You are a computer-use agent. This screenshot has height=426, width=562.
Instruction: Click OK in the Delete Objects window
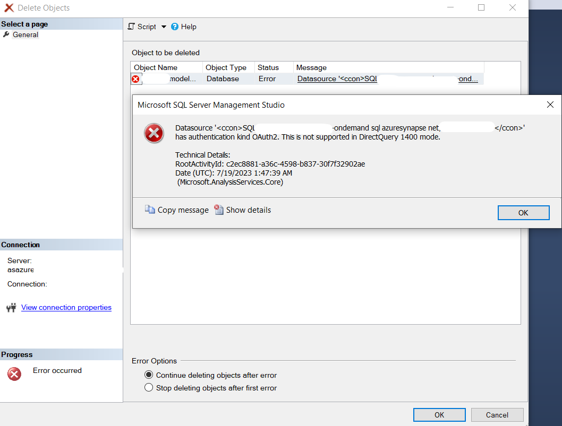[439, 415]
